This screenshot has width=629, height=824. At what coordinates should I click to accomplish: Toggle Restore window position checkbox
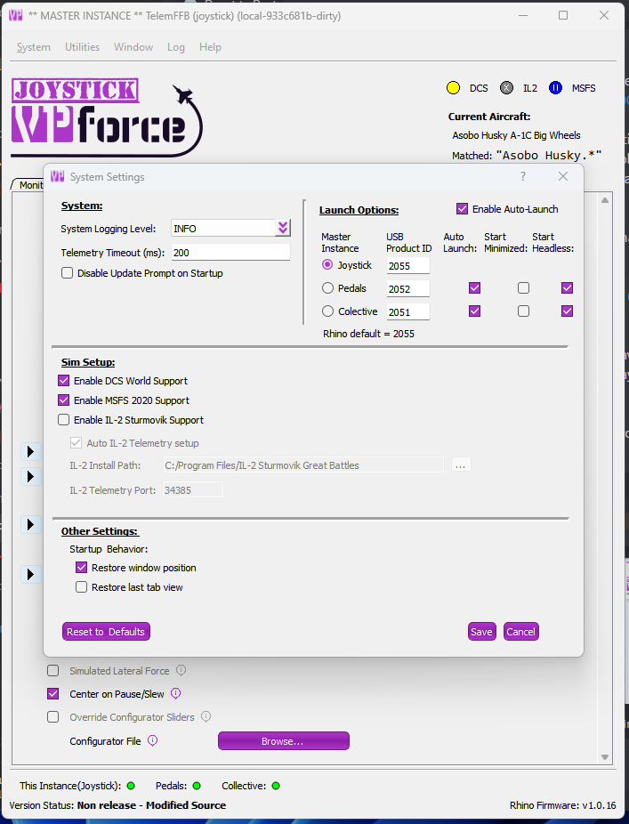tap(82, 568)
